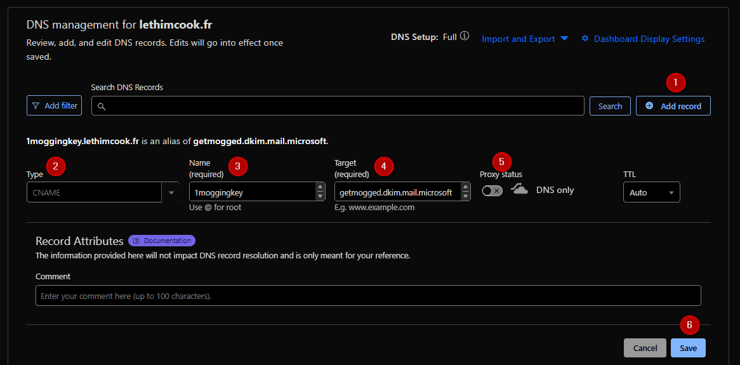Click the Search button
Image resolution: width=740 pixels, height=365 pixels.
(610, 106)
